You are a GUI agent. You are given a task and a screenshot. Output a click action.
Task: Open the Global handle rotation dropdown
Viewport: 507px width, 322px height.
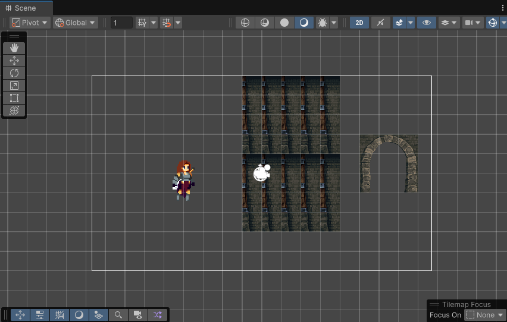pos(76,23)
